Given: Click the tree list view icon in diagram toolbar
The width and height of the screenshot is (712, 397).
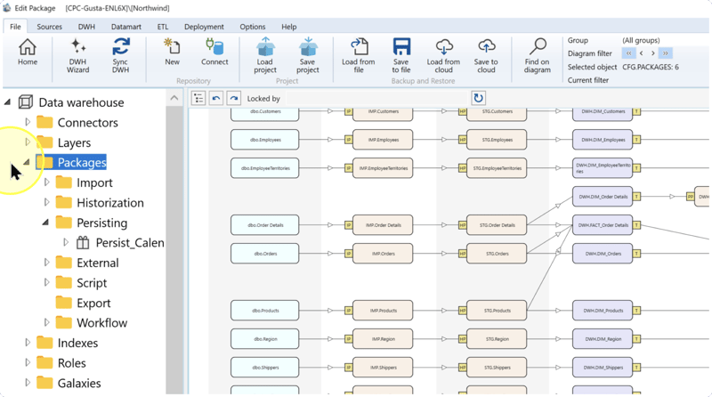Looking at the screenshot, I should (x=198, y=98).
